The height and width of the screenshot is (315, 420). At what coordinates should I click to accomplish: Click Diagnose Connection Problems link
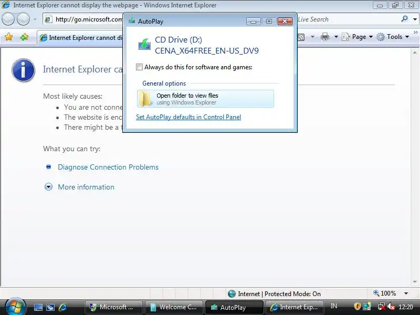(108, 167)
